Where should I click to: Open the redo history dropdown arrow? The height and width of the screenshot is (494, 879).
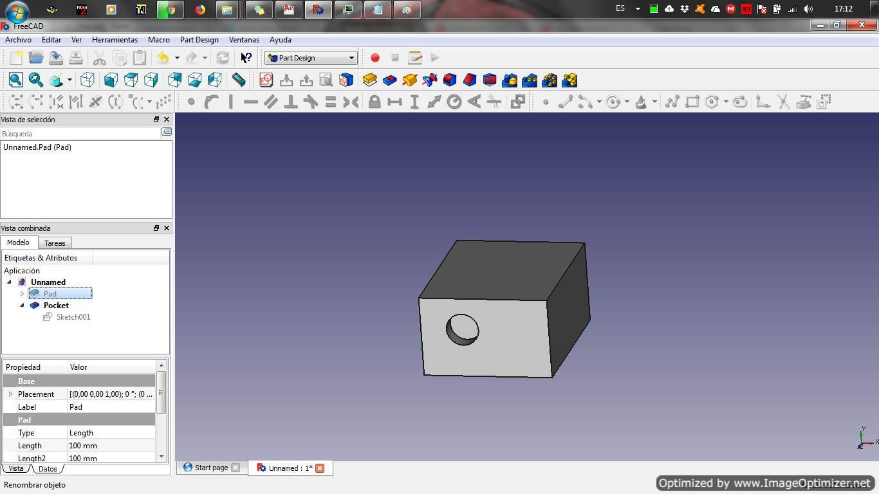coord(205,58)
